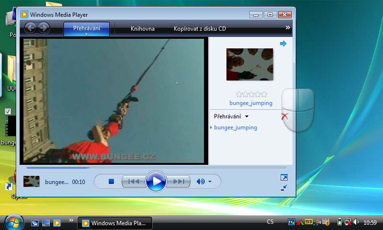
Task: Switch to full screen view
Action: [284, 177]
